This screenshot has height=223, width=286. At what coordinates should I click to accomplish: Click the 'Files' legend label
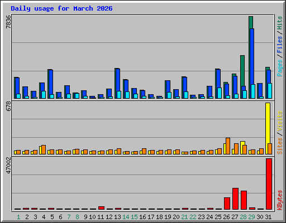click(x=280, y=45)
